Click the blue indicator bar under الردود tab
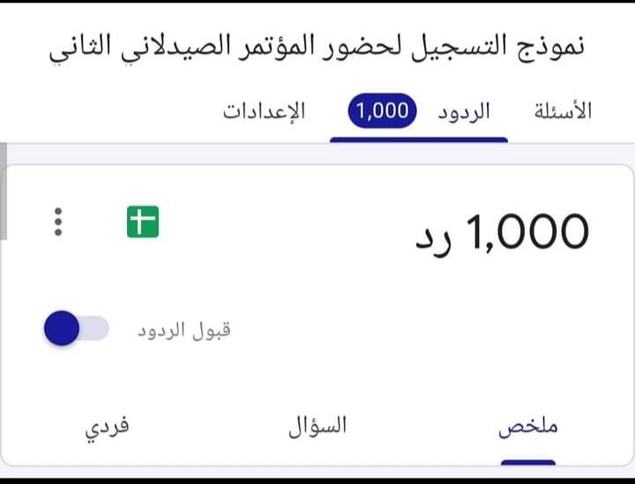Screen dimensions: 635x484 click(x=419, y=139)
